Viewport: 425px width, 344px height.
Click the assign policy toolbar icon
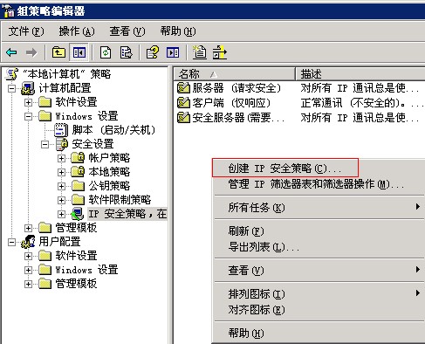coord(219,52)
